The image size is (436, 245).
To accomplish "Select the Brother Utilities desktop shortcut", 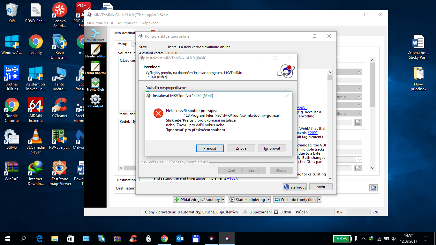I will tap(12, 78).
